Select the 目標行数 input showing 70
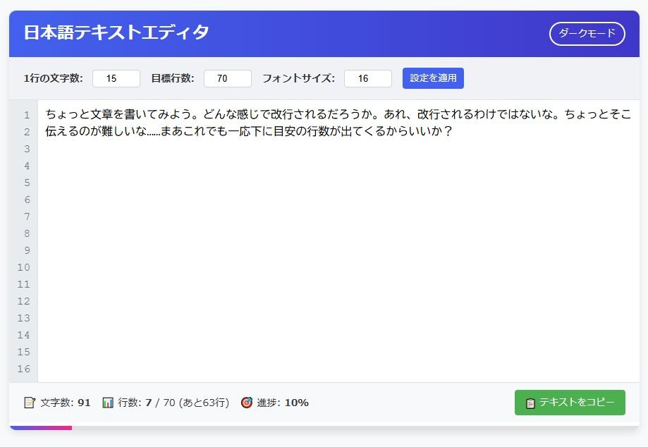 (227, 78)
